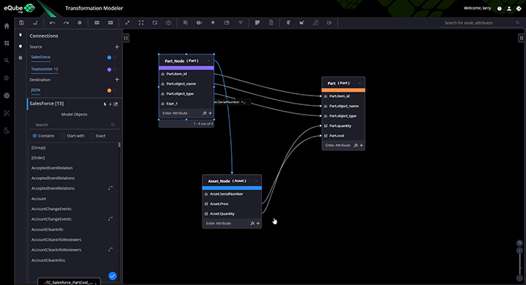Click the Model Objects list scrollbar

119,145
